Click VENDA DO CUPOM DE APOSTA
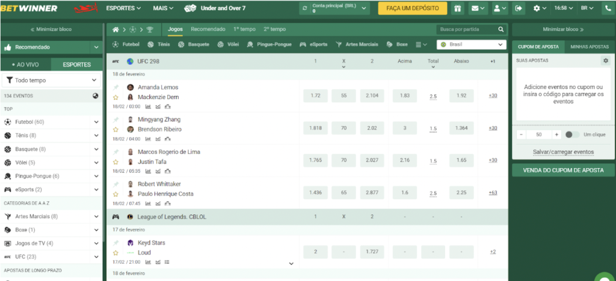 pyautogui.click(x=563, y=170)
